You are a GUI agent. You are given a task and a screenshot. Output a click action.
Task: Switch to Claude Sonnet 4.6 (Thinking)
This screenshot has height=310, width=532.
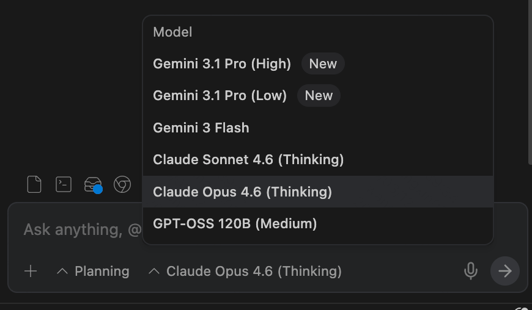pyautogui.click(x=248, y=160)
